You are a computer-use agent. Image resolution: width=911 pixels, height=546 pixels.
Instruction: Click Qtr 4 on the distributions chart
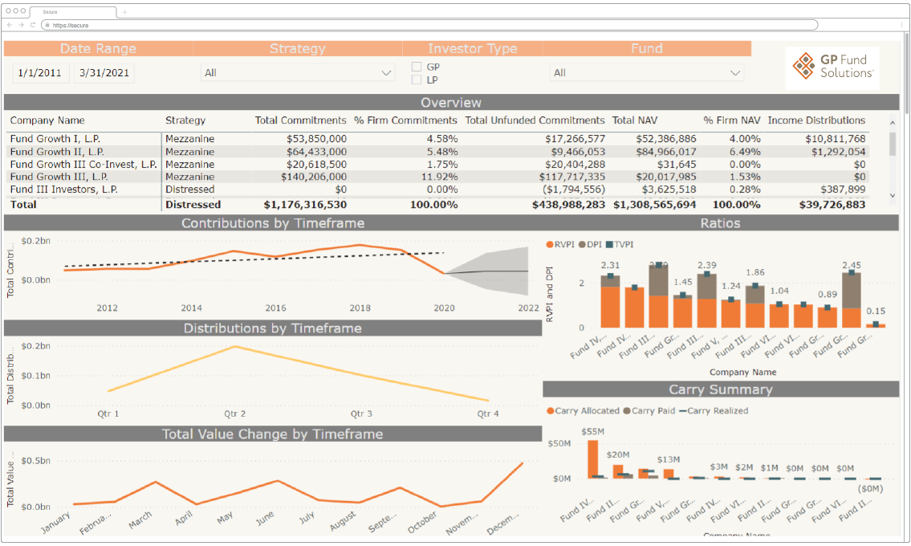pos(488,414)
